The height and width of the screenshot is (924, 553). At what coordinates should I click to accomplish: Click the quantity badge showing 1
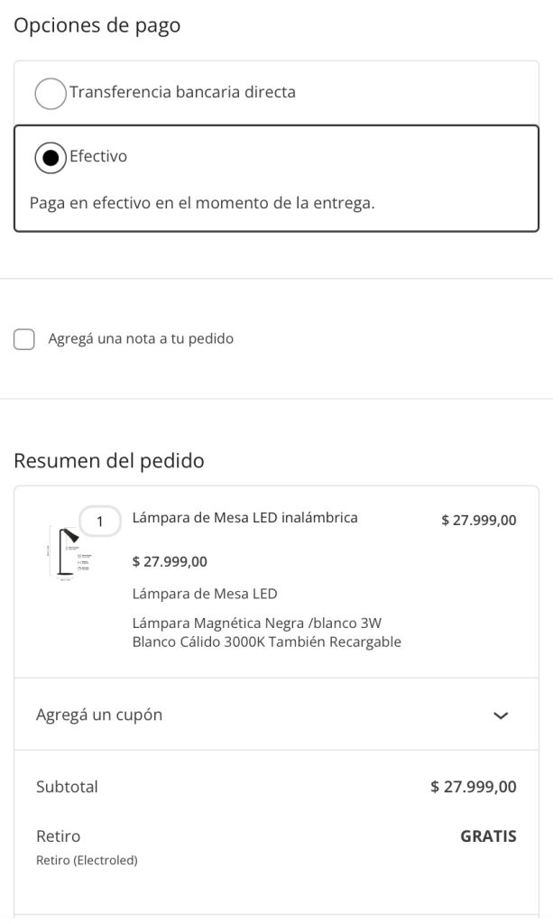[x=100, y=522]
